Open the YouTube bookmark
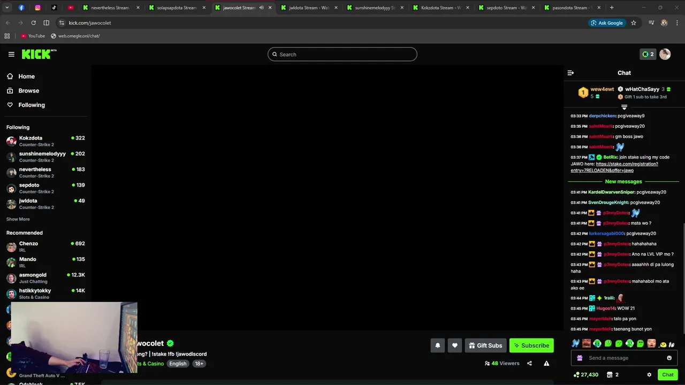 click(33, 36)
